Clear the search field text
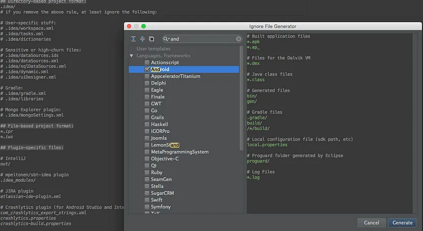 tap(239, 39)
